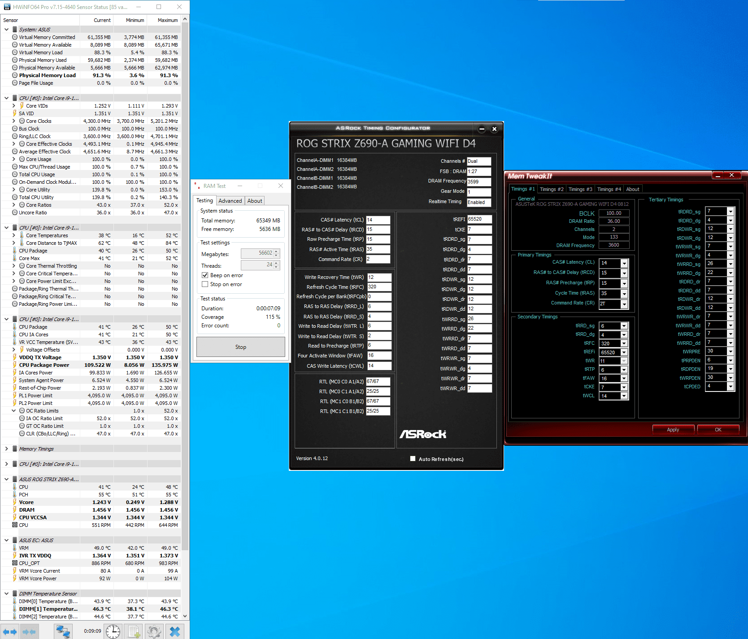The image size is (748, 639).
Task: Toggle the Beep on error checkbox
Action: (x=205, y=275)
